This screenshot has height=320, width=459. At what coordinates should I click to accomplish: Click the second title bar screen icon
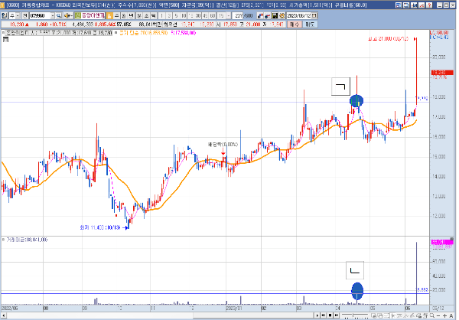coord(406,5)
